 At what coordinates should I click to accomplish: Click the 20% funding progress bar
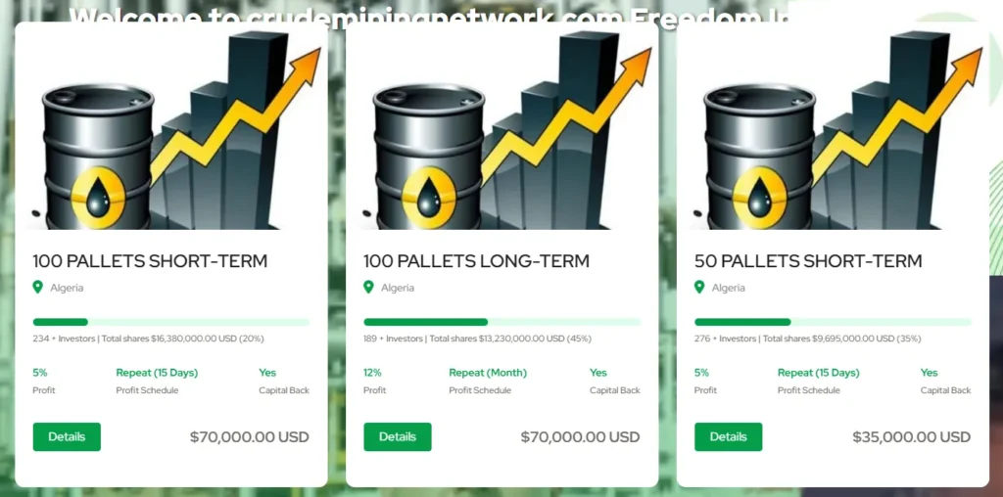[171, 322]
